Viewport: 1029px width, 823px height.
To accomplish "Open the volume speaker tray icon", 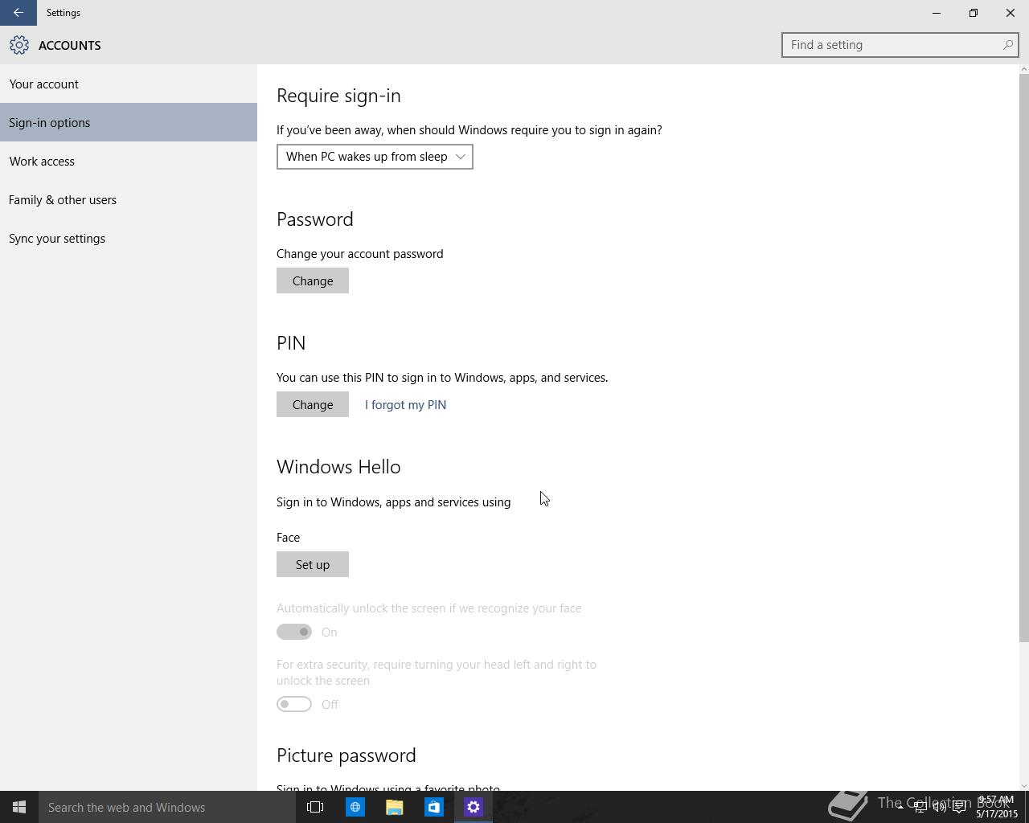I will (939, 807).
